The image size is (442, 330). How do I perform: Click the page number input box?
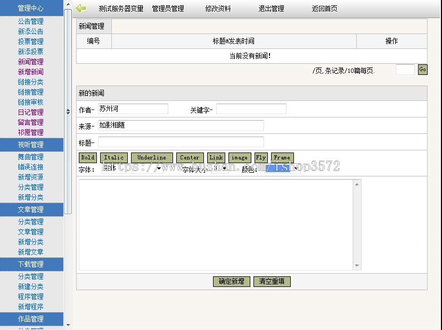[405, 70]
